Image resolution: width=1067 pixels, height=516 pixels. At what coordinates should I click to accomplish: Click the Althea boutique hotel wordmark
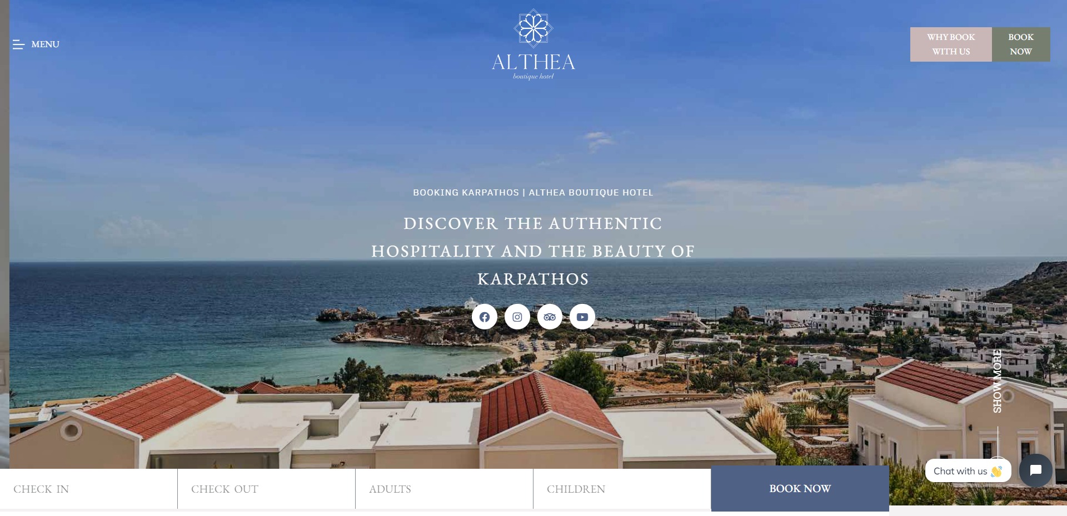[533, 66]
